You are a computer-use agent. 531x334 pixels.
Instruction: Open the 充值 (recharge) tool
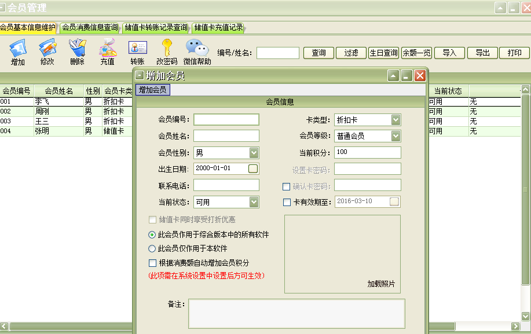tap(107, 48)
